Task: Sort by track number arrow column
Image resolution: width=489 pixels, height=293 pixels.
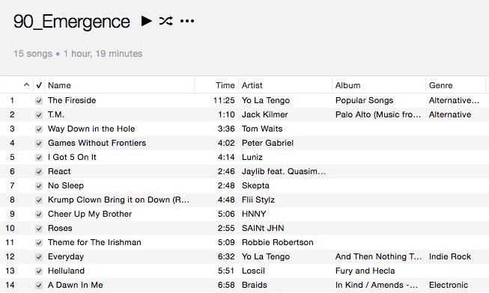Action: click(x=26, y=84)
